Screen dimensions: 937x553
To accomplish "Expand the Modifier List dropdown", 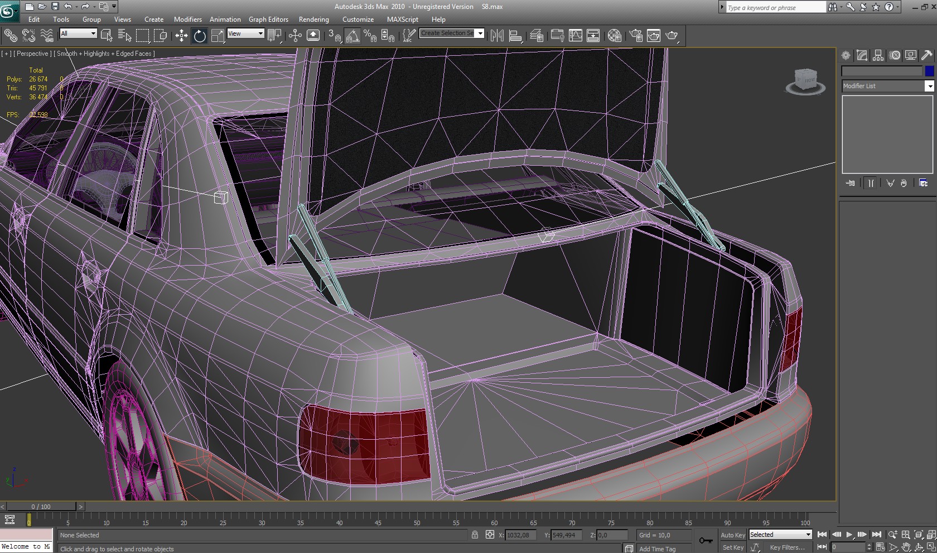I will pyautogui.click(x=929, y=86).
